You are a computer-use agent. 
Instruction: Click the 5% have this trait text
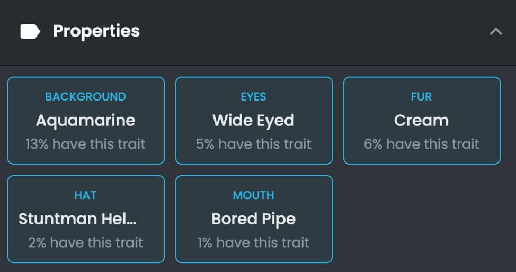[253, 144]
